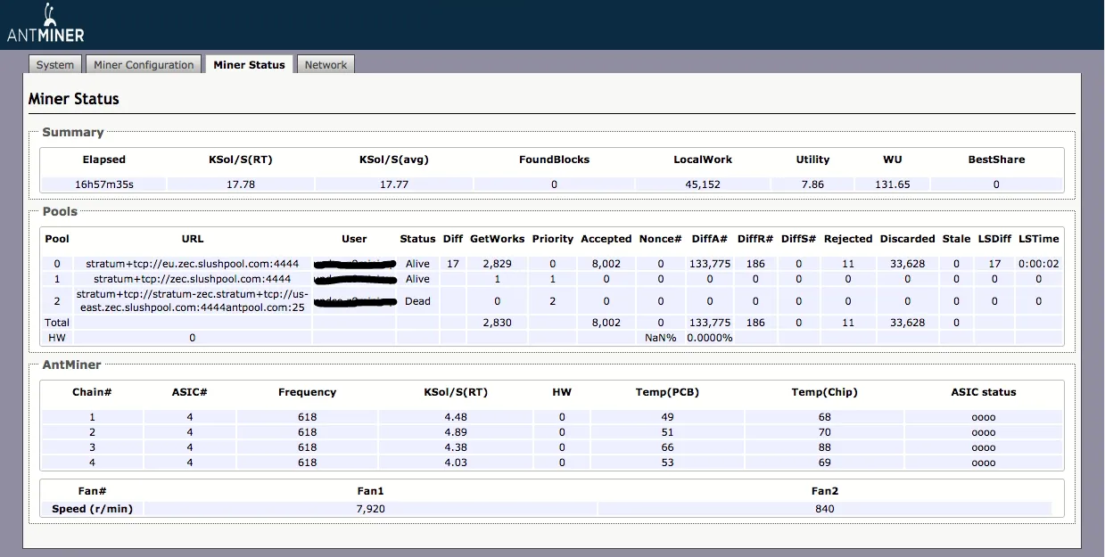Image resolution: width=1105 pixels, height=557 pixels.
Task: Click the GetWorks value 2,829
Action: (497, 264)
